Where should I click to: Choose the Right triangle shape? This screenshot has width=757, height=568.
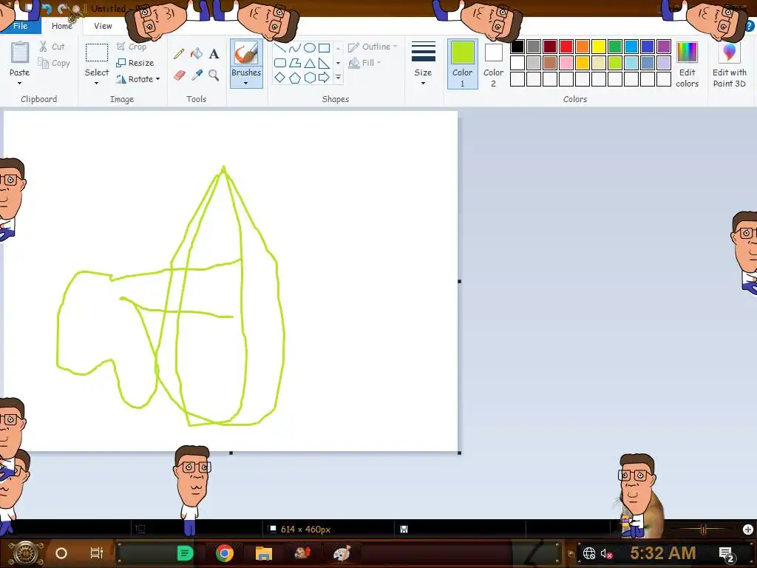point(325,63)
